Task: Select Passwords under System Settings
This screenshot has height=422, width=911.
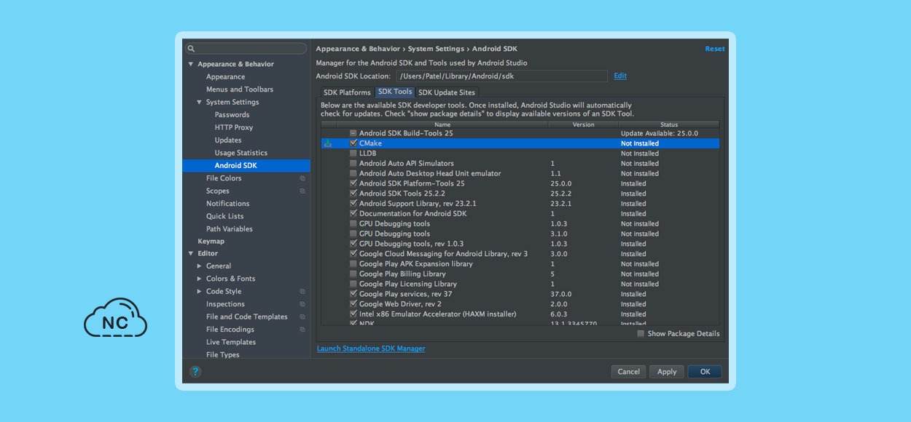Action: [232, 115]
